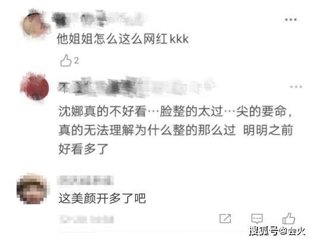Click the 搜狐号@会火 watermark
The image size is (314, 241).
click(x=277, y=231)
